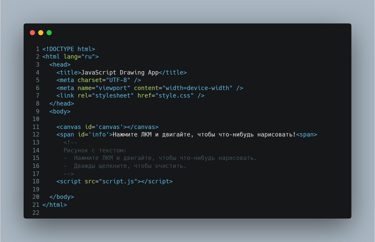Click the "style.css" href value
The height and width of the screenshot is (242, 375).
pyautogui.click(x=176, y=96)
